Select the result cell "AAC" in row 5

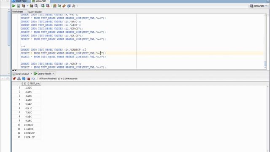(x=34, y=104)
